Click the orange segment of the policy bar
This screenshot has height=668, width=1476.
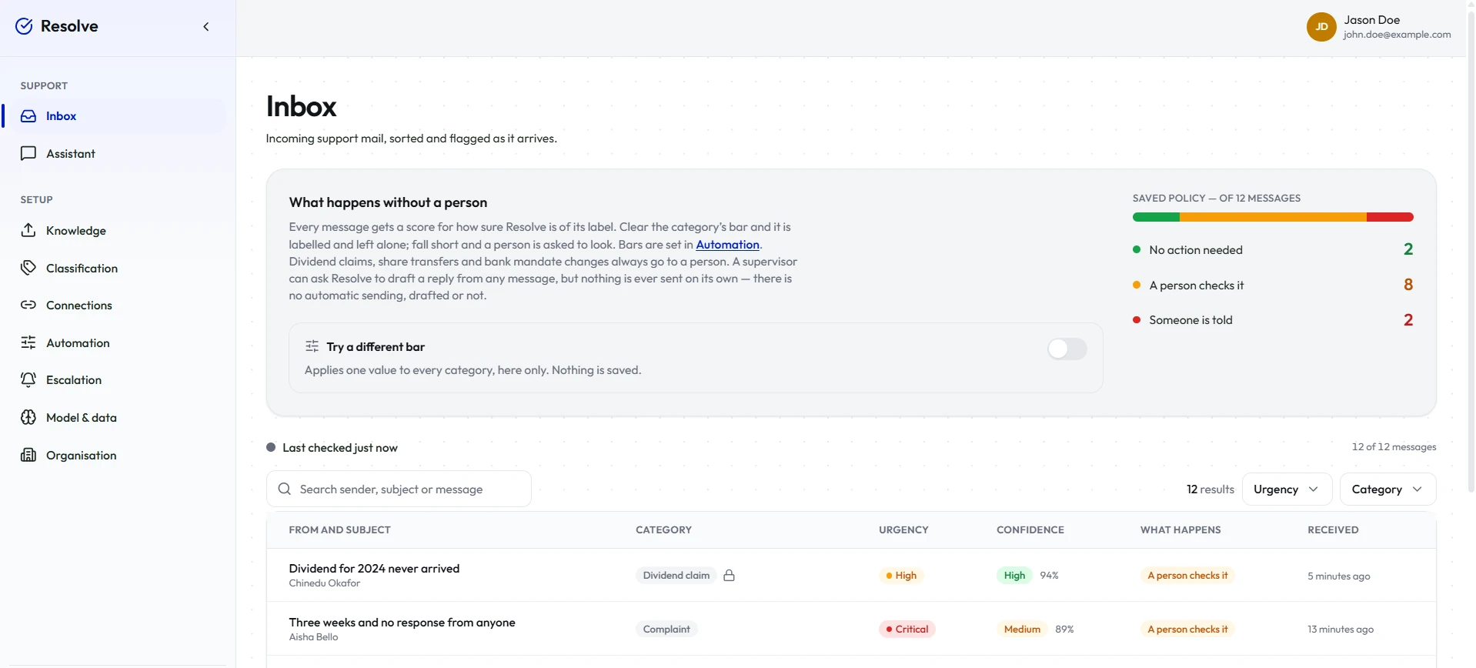1273,217
